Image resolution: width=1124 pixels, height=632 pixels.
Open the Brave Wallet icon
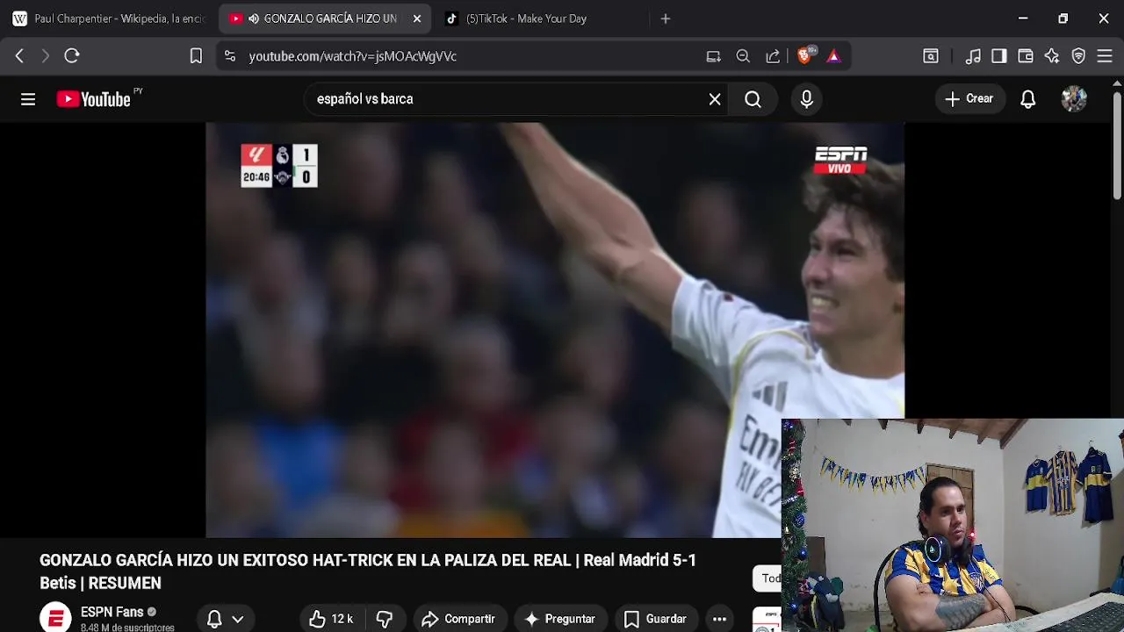[1026, 56]
